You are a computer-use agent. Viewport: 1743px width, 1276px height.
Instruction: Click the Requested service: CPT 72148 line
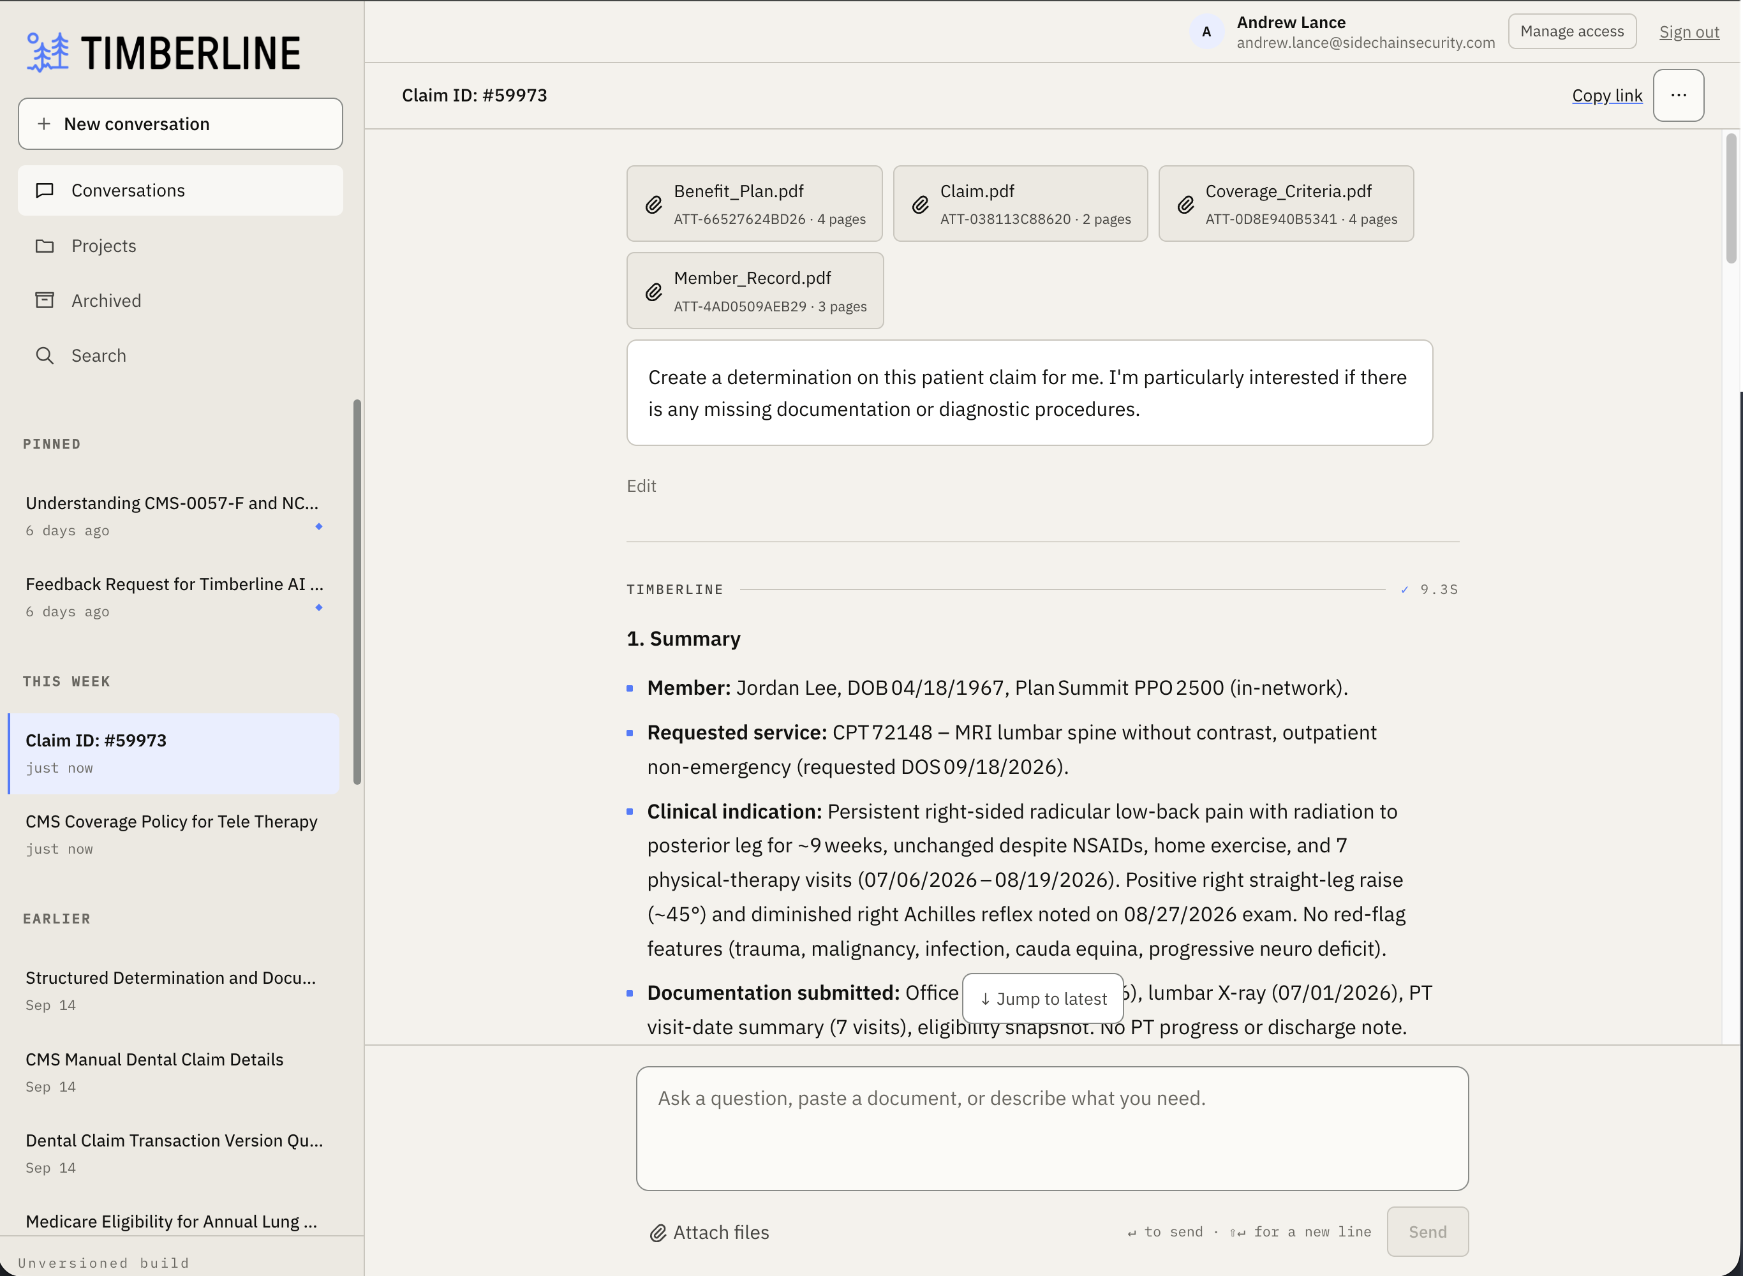[1012, 749]
